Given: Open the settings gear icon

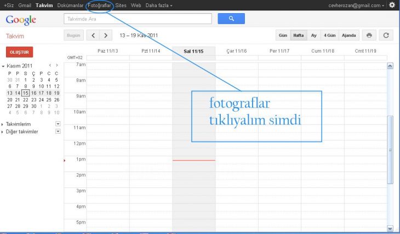Looking at the screenshot, I should pyautogui.click(x=392, y=5).
